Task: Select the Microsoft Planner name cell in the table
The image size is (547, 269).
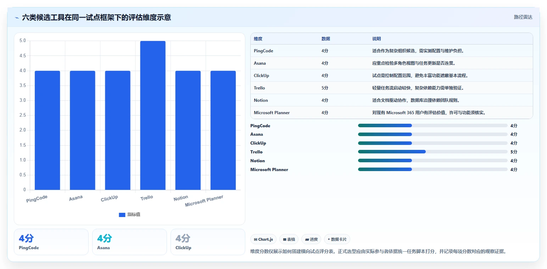Action: click(x=272, y=113)
